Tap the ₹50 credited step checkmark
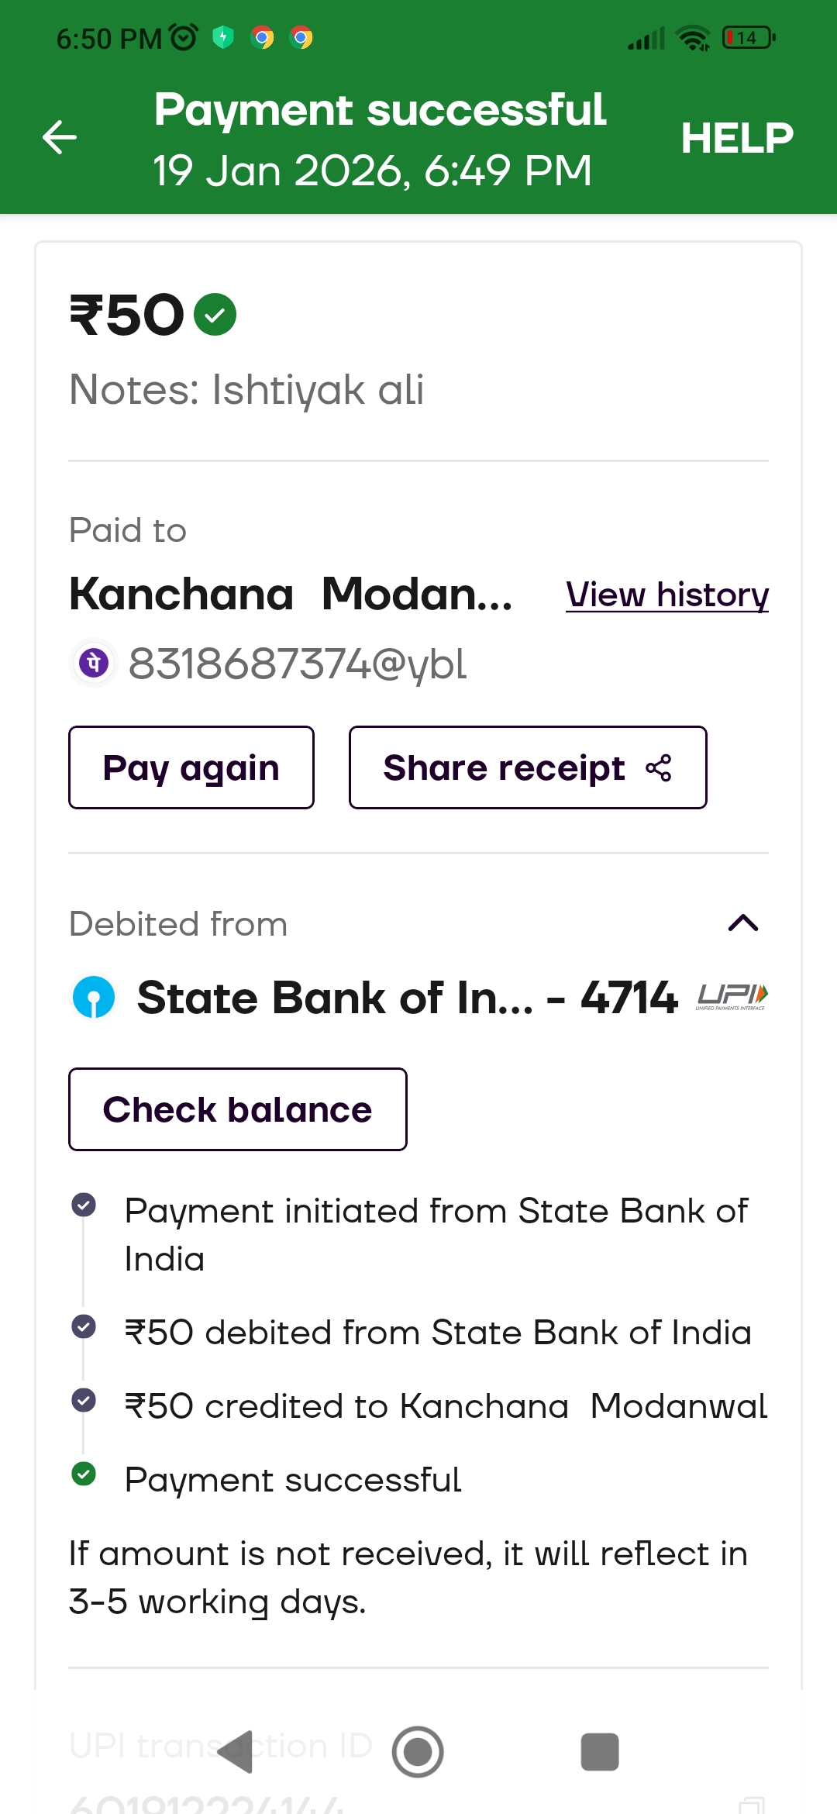This screenshot has width=837, height=1814. point(84,1400)
